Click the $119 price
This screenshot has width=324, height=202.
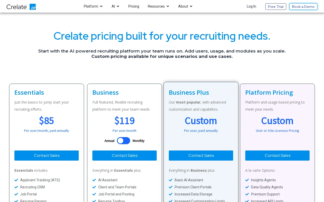click(x=125, y=121)
